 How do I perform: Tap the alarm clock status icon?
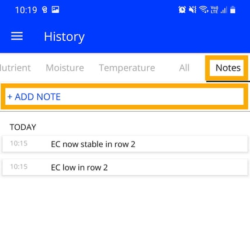click(x=182, y=9)
